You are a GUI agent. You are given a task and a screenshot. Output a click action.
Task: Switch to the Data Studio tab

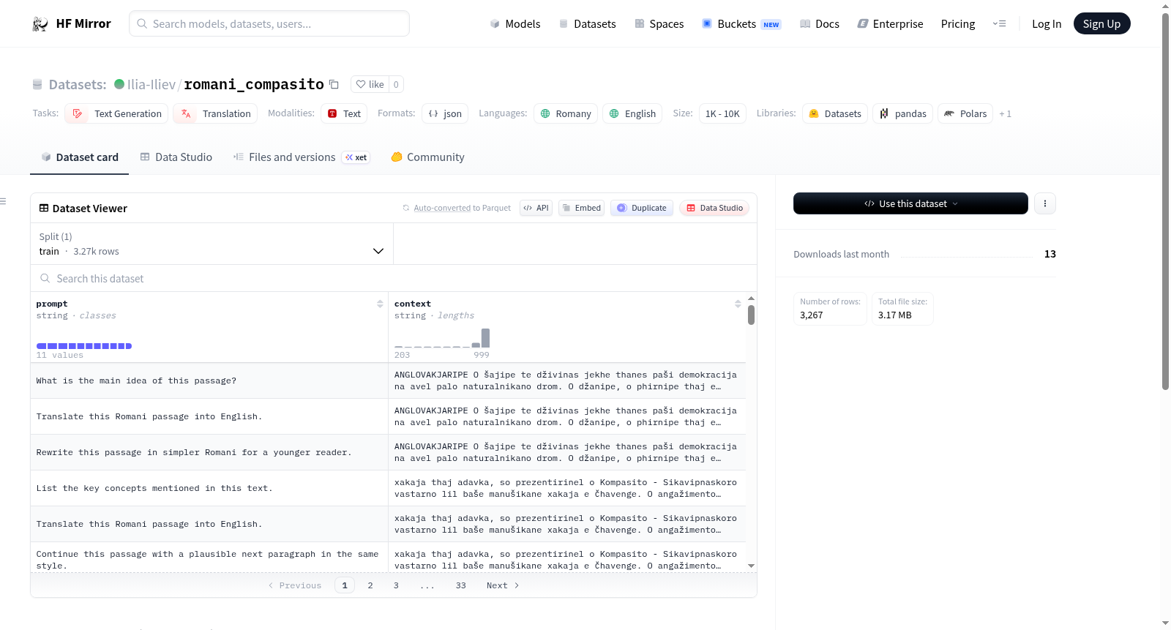coord(176,157)
